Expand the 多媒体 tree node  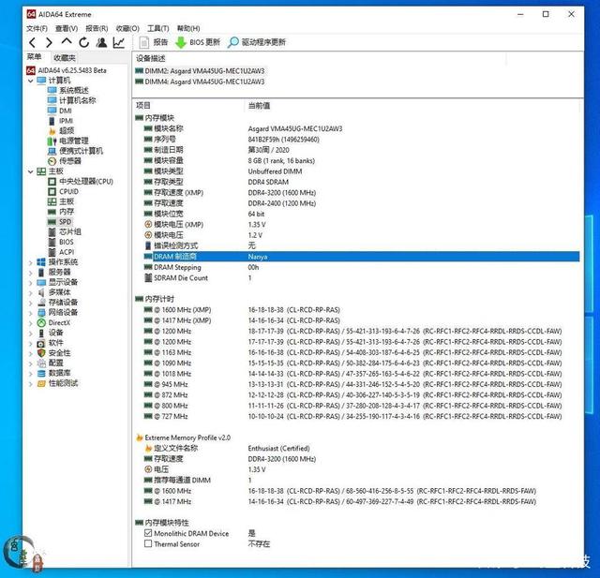point(31,293)
